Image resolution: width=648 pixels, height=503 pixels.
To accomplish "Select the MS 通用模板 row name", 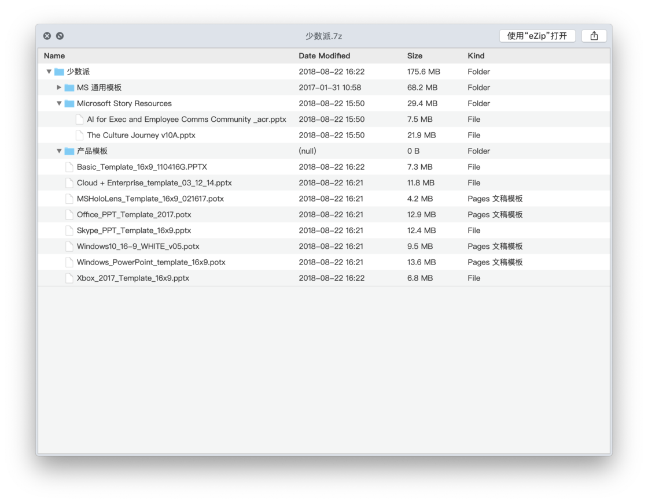I will [99, 87].
